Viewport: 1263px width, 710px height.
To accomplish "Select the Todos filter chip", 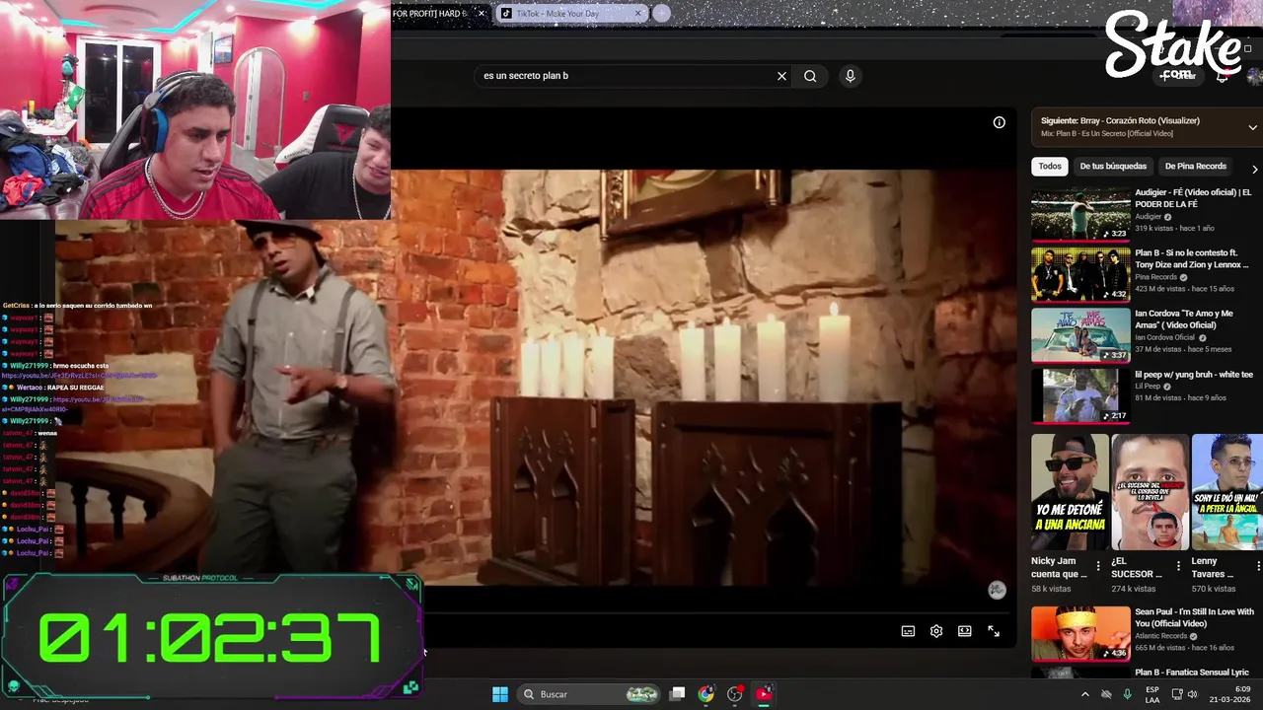I will click(x=1050, y=167).
